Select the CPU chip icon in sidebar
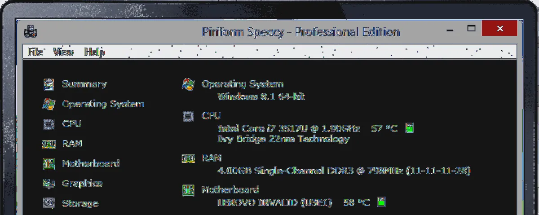Viewport: 539px width, 215px height. (49, 124)
